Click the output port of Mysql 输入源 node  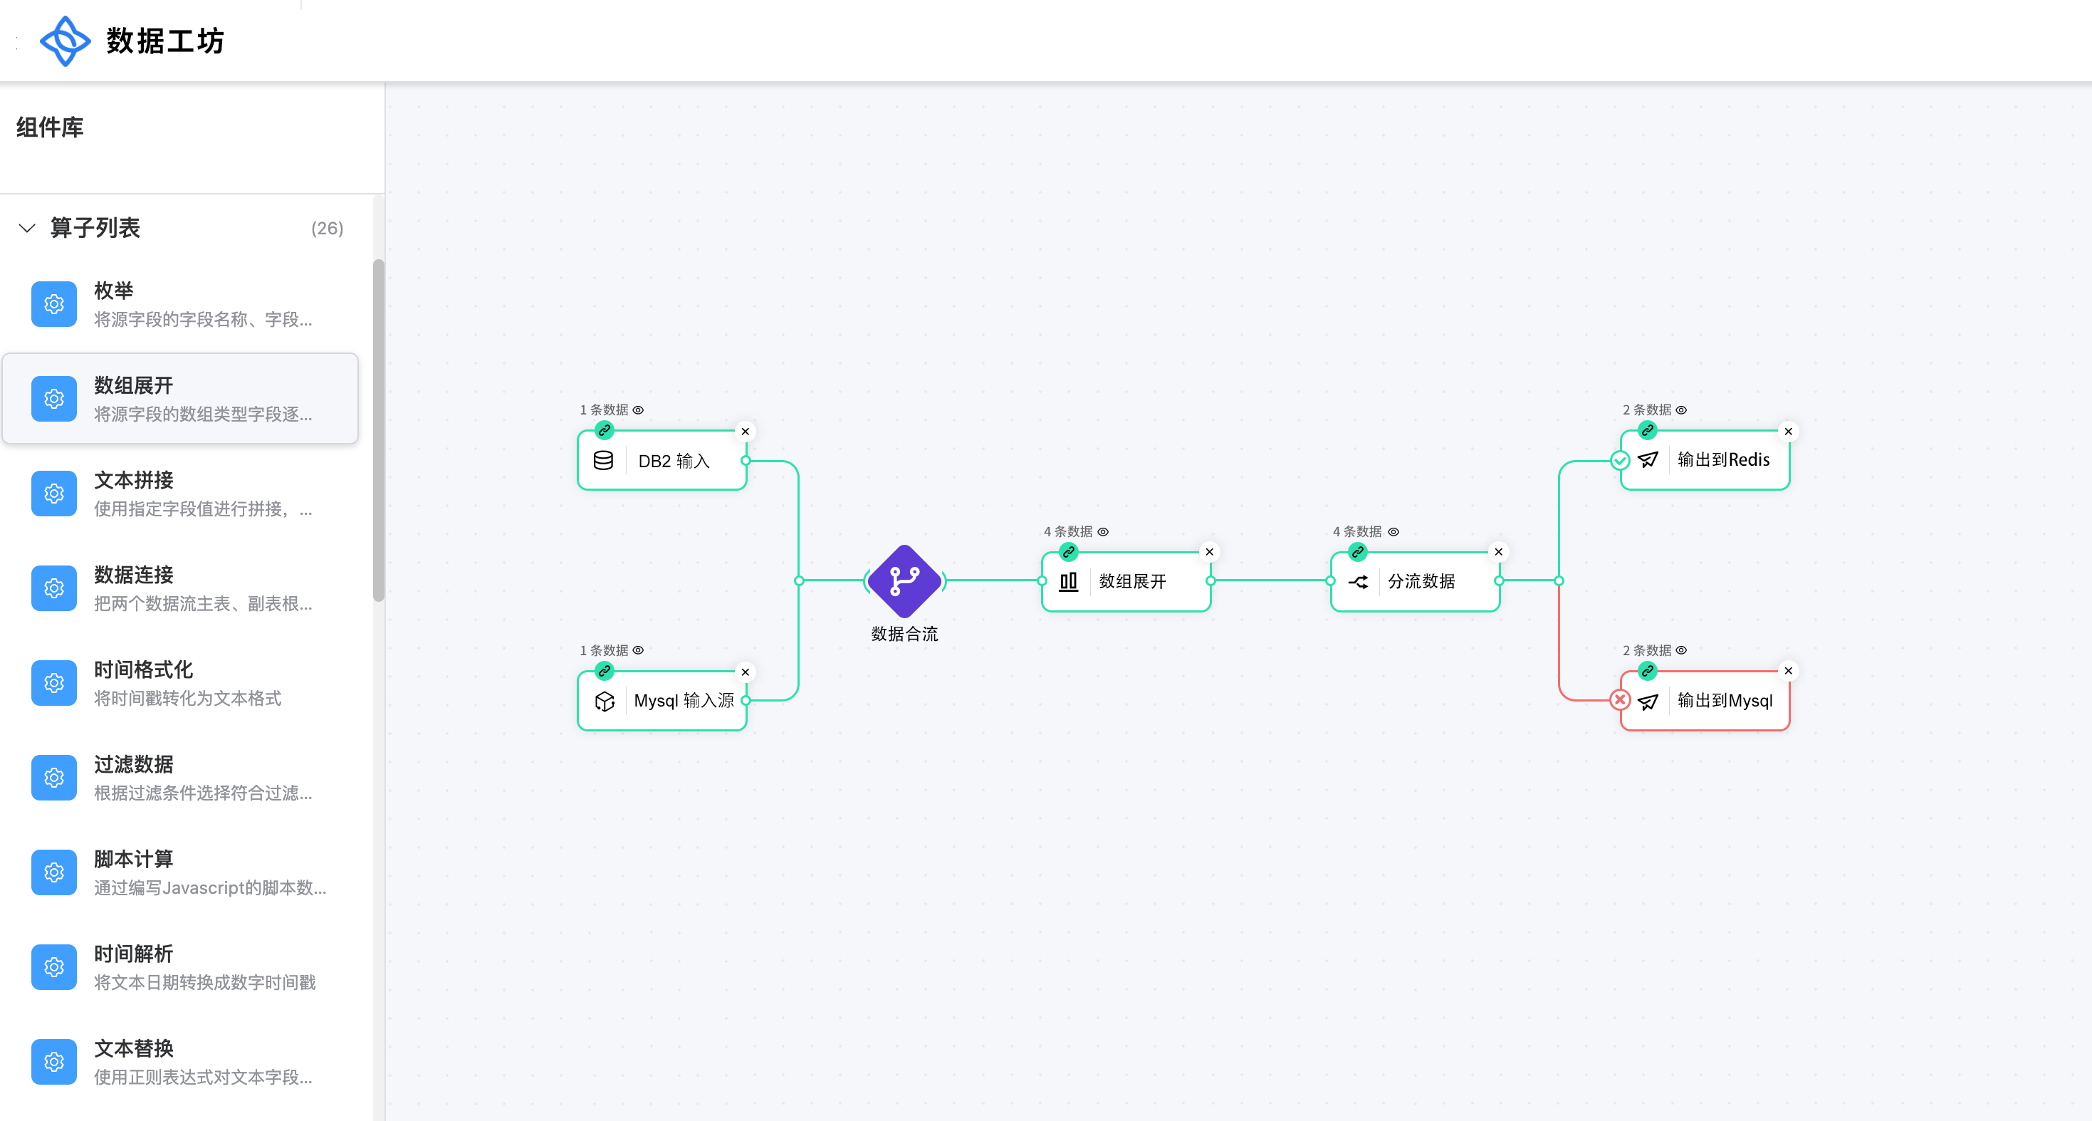[x=746, y=700]
